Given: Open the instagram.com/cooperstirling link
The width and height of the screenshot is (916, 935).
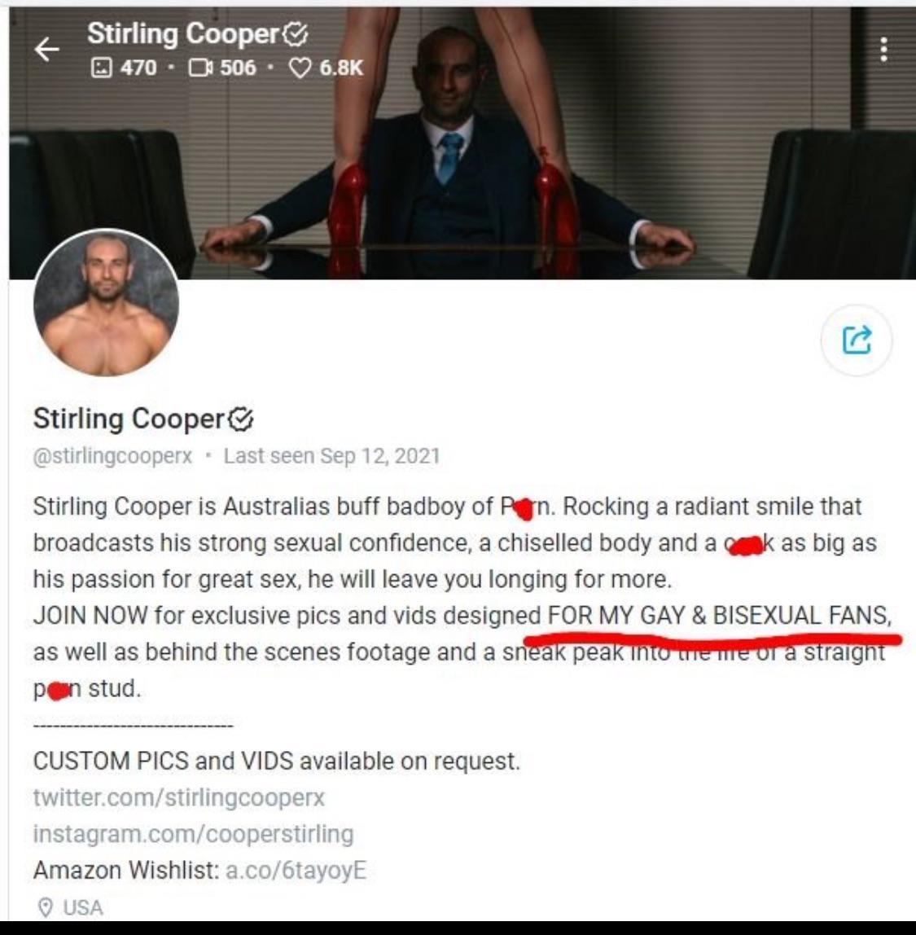Looking at the screenshot, I should coord(193,834).
